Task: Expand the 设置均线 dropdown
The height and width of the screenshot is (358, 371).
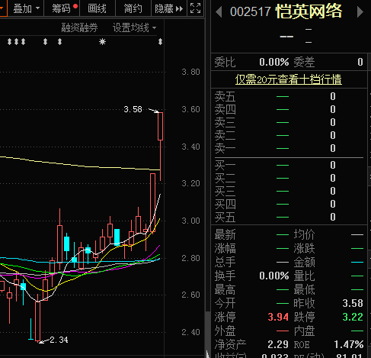Action: pos(134,27)
